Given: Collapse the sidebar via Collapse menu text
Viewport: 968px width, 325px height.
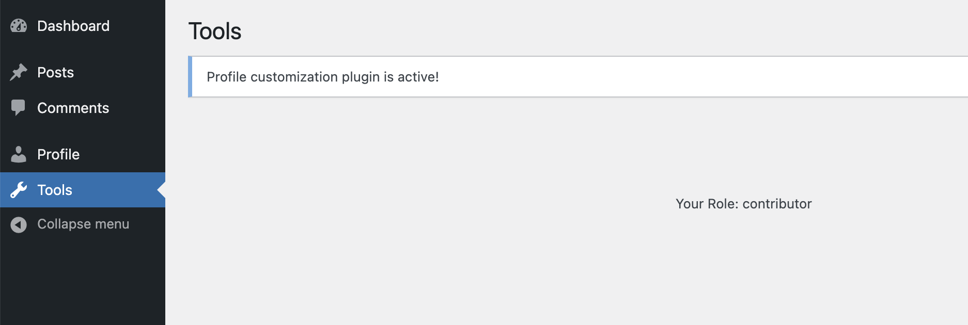Looking at the screenshot, I should pos(83,224).
